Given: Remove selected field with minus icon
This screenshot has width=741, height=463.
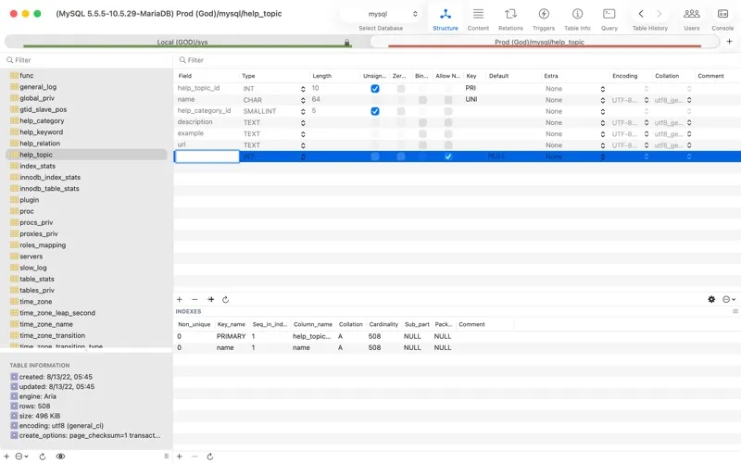Looking at the screenshot, I should click(195, 299).
